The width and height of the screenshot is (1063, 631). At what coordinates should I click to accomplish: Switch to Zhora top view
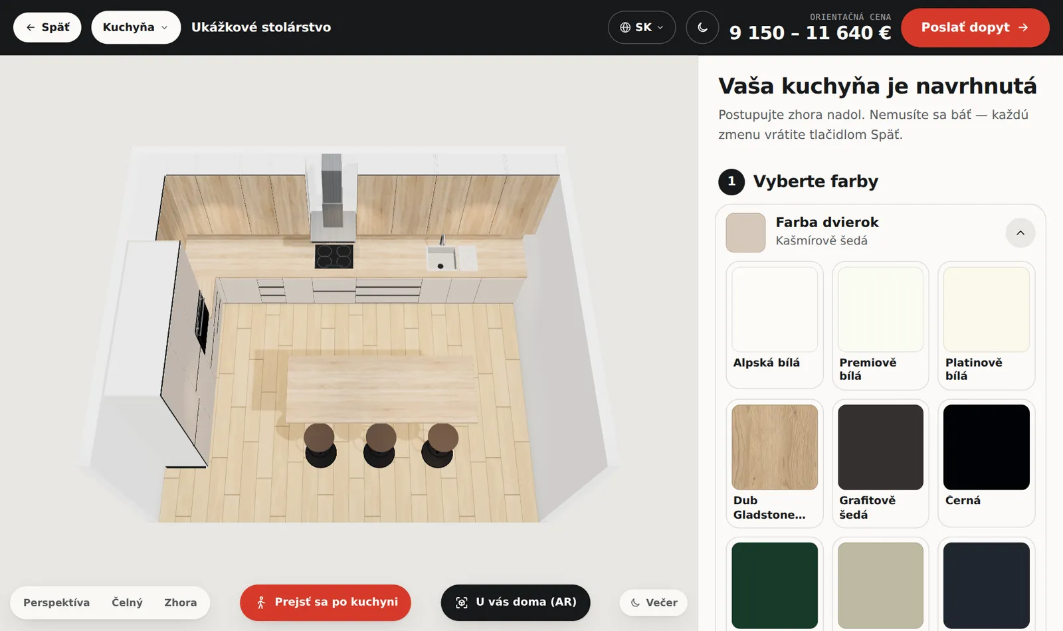[x=181, y=602]
